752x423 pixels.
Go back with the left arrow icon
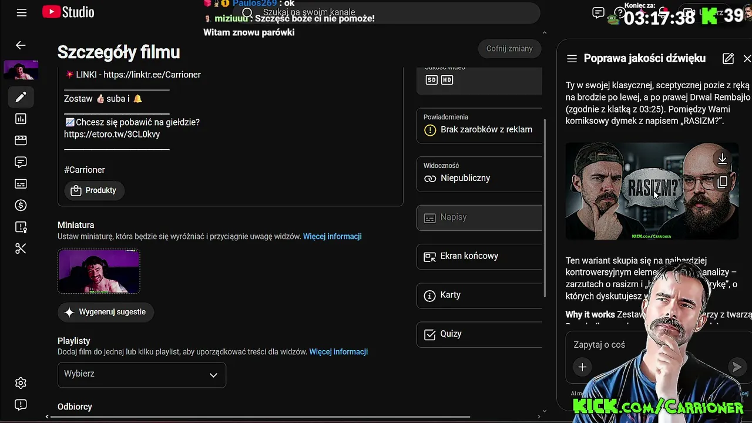(x=21, y=45)
